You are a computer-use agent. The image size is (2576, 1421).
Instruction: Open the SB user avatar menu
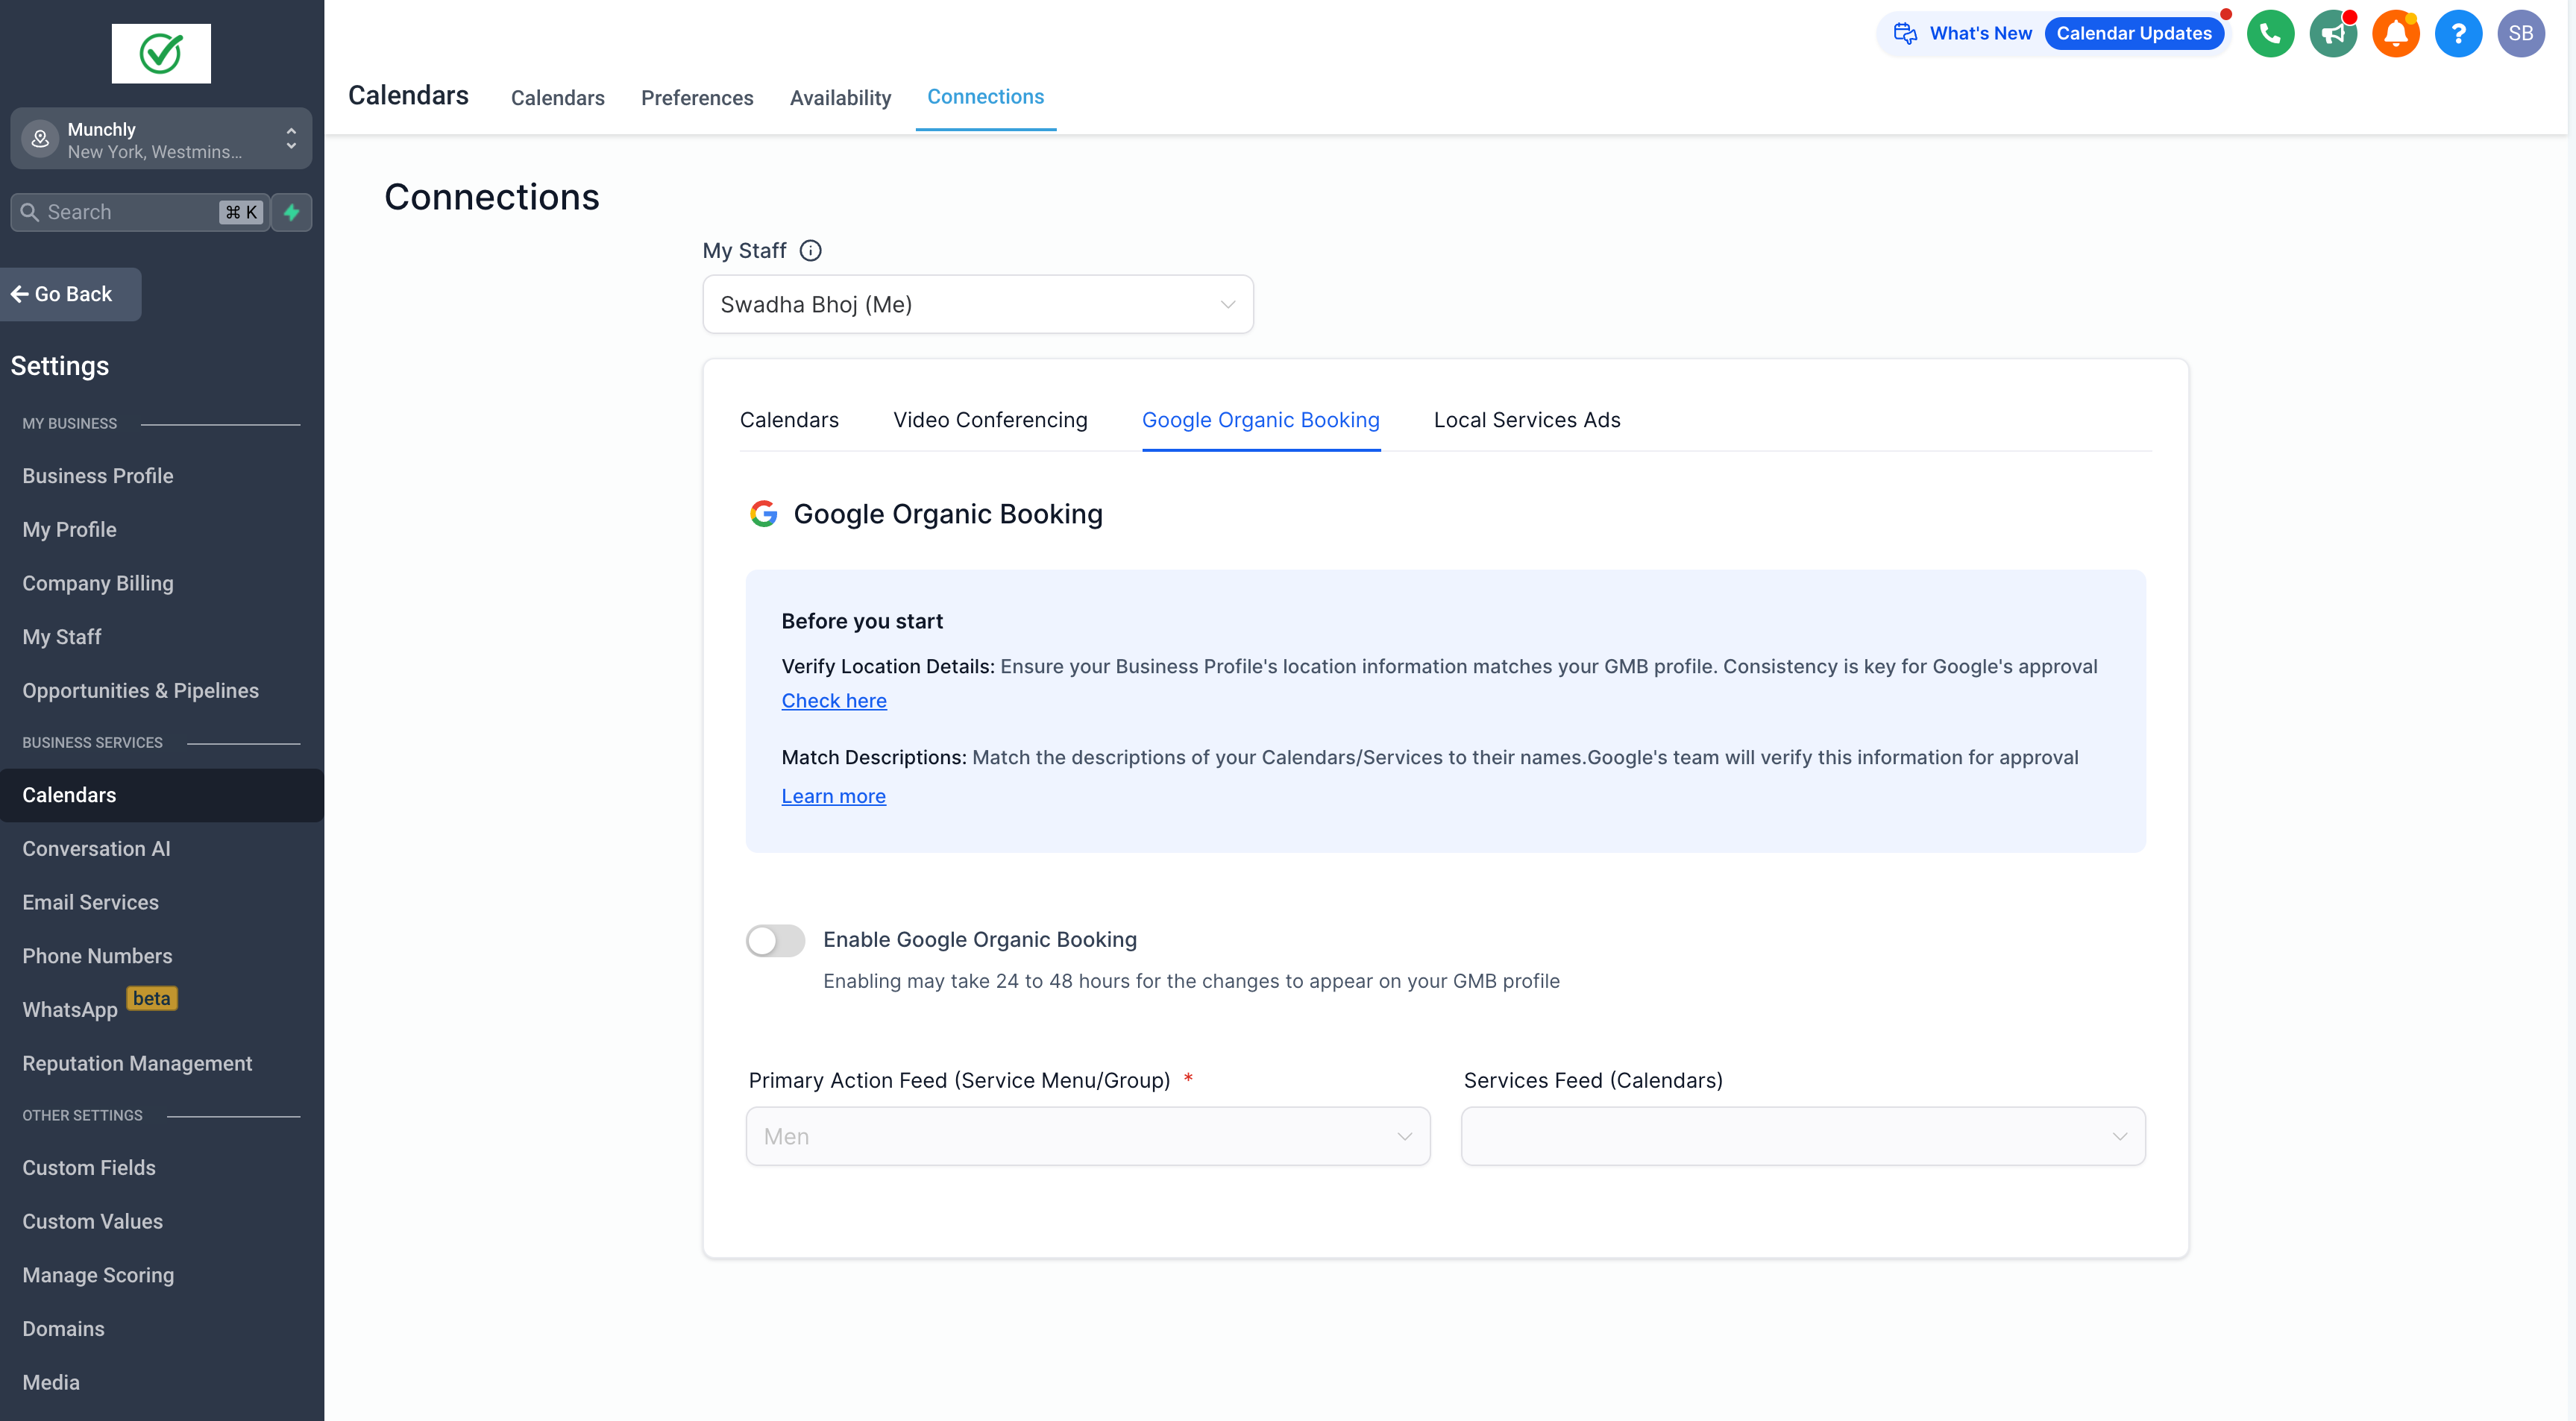(x=2521, y=34)
